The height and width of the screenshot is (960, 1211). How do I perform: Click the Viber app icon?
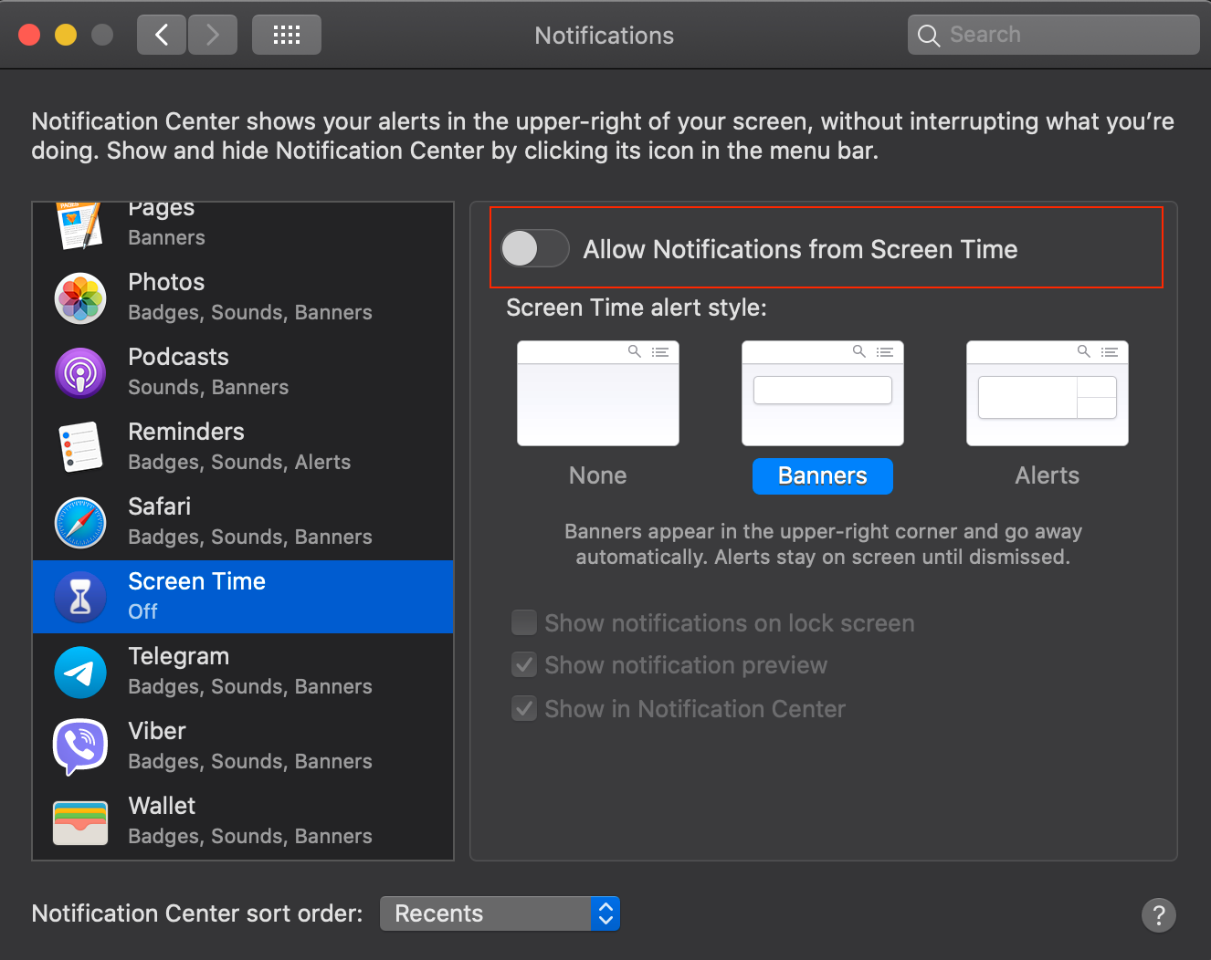80,746
